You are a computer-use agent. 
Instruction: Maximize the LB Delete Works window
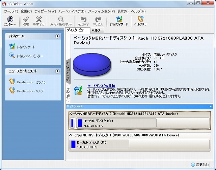198,3
